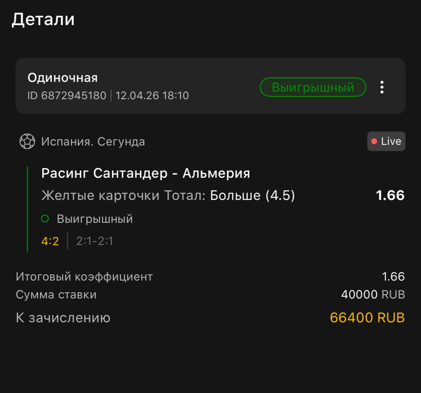This screenshot has width=421, height=393.
Task: Click the bet date 12.04.26 18:10
Action: (152, 95)
